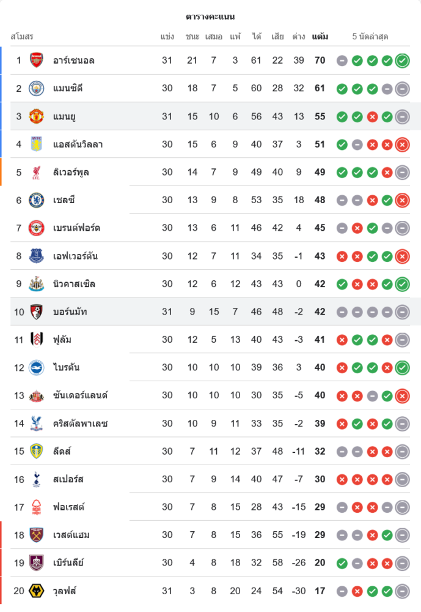Click the Chelsea club crest icon
This screenshot has width=421, height=612.
click(x=37, y=200)
